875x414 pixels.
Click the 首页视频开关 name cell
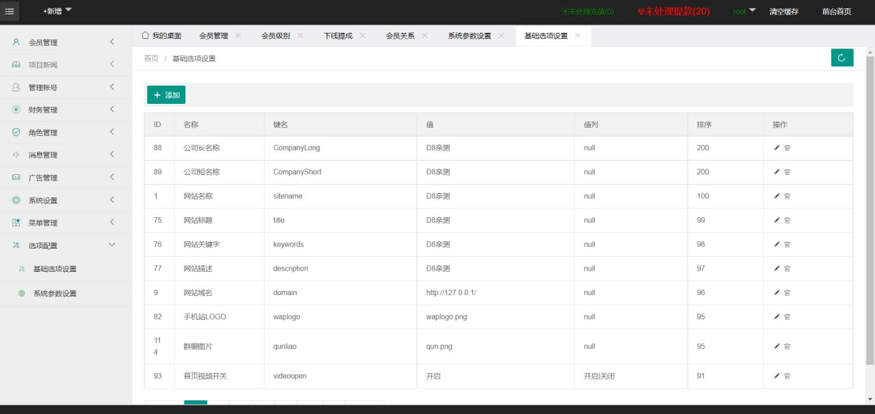[219, 376]
